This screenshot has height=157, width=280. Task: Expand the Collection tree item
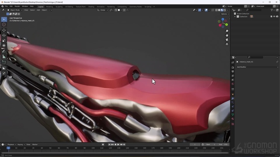tap(235, 16)
